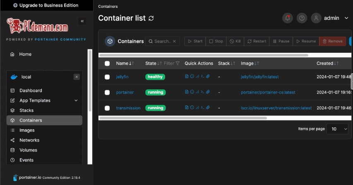Sort containers by Image column
Screen dimensions: 353x185
[250, 63]
